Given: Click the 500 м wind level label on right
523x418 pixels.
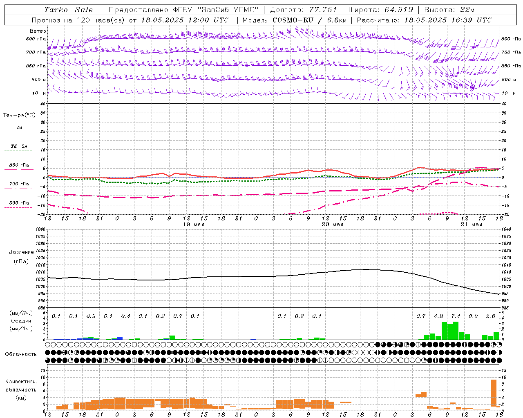Looking at the screenshot, I should tap(509, 80).
